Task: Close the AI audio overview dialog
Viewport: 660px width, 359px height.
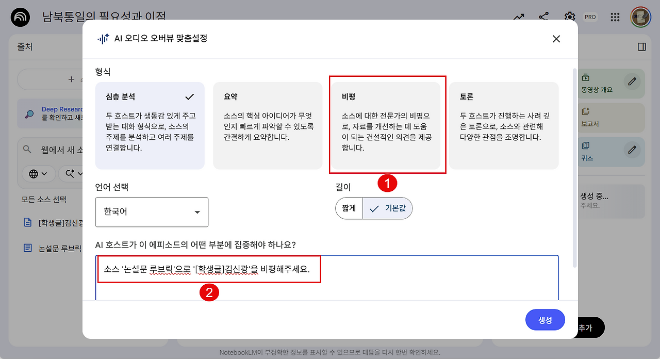Action: tap(556, 39)
